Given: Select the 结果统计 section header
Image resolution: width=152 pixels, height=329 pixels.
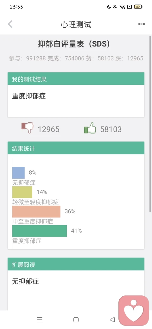Looking at the screenshot, I should (76, 148).
